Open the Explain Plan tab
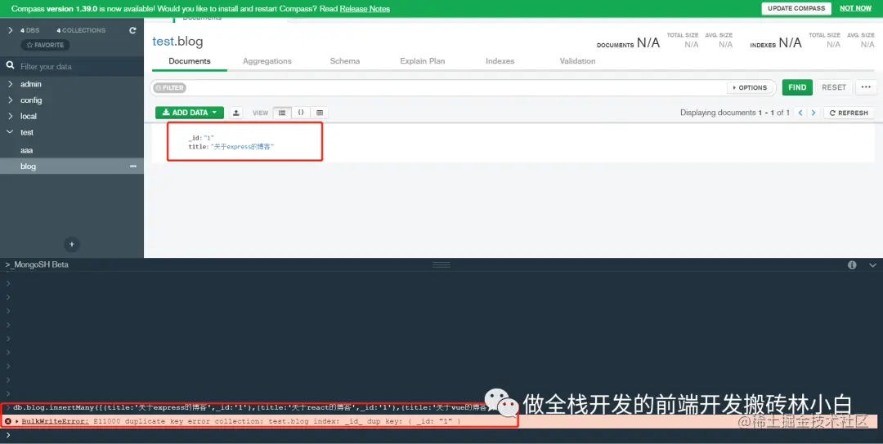 coord(423,61)
